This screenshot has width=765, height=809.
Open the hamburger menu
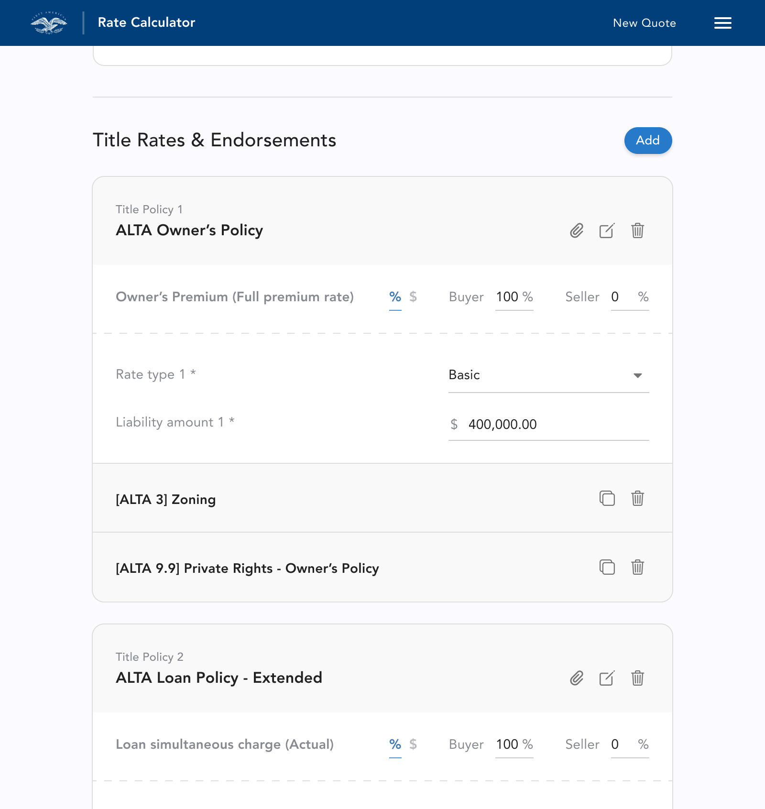coord(722,23)
